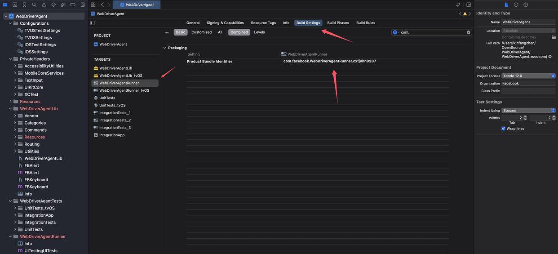This screenshot has width=558, height=254.
Task: Toggle the Wrap lines checkbox
Action: [x=504, y=129]
